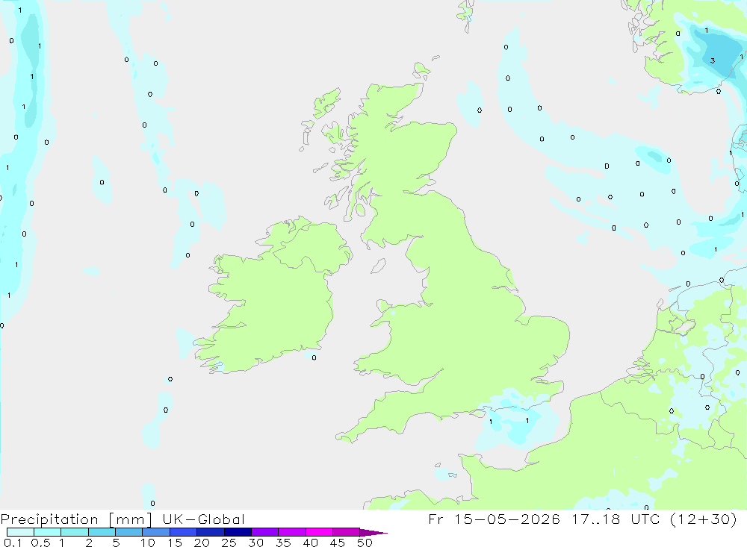747x547 pixels.
Task: Click the legend tick label '40'
Action: point(310,543)
